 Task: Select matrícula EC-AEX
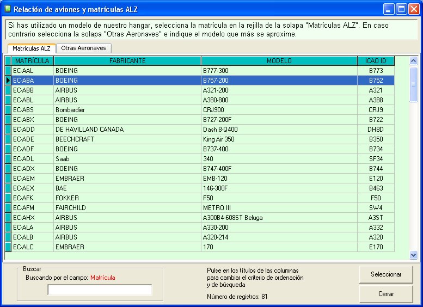click(32, 188)
